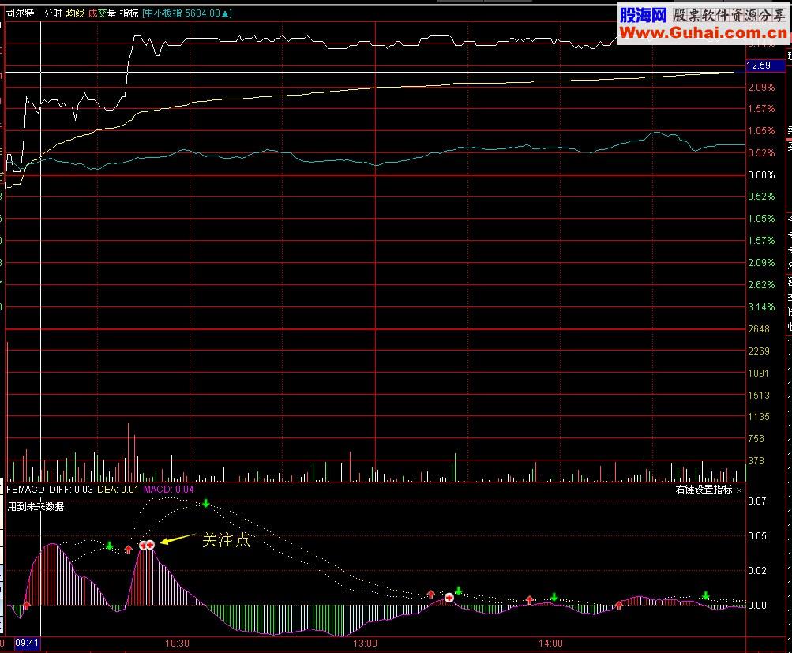Click the DEA: 0.01 readout
The height and width of the screenshot is (653, 792).
[118, 490]
